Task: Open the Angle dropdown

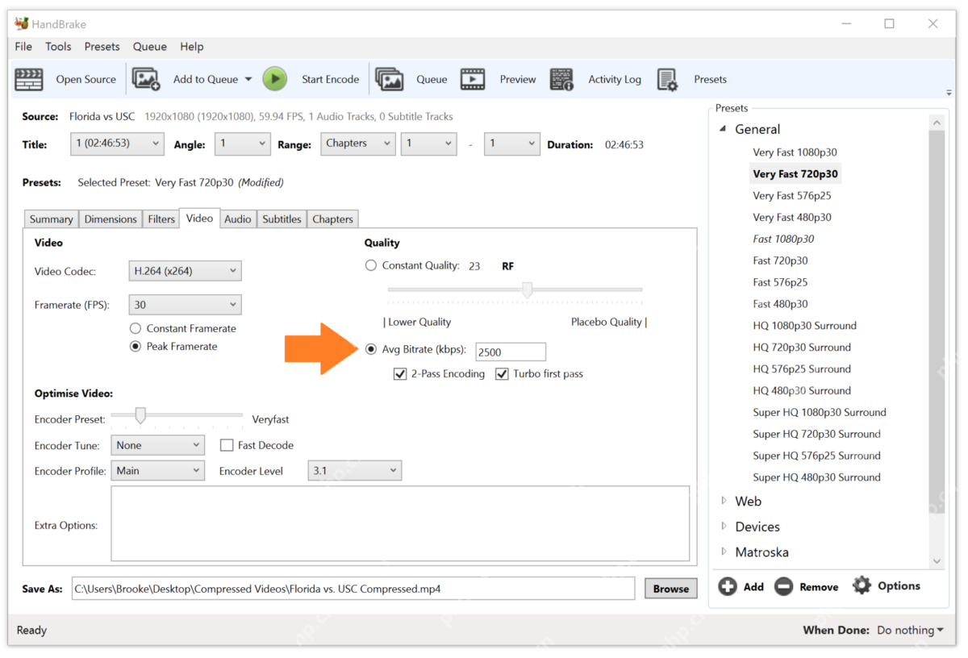Action: pos(242,144)
